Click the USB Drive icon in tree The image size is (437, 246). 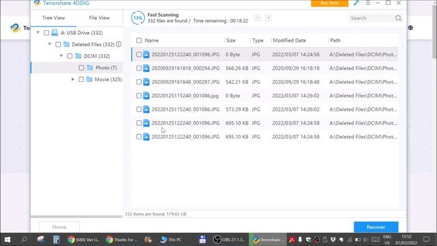point(55,33)
